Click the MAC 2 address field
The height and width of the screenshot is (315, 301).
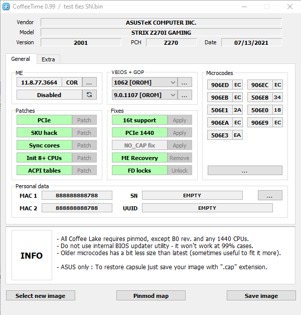click(77, 208)
